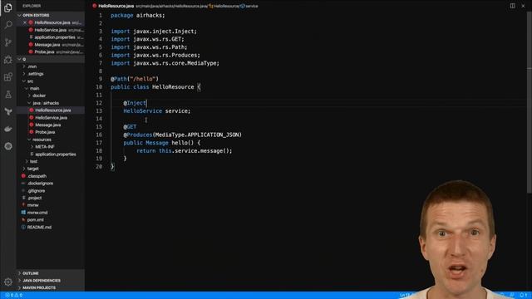Image resolution: width=532 pixels, height=299 pixels.
Task: Open HelloService.java from Open Editors list
Action: [51, 30]
